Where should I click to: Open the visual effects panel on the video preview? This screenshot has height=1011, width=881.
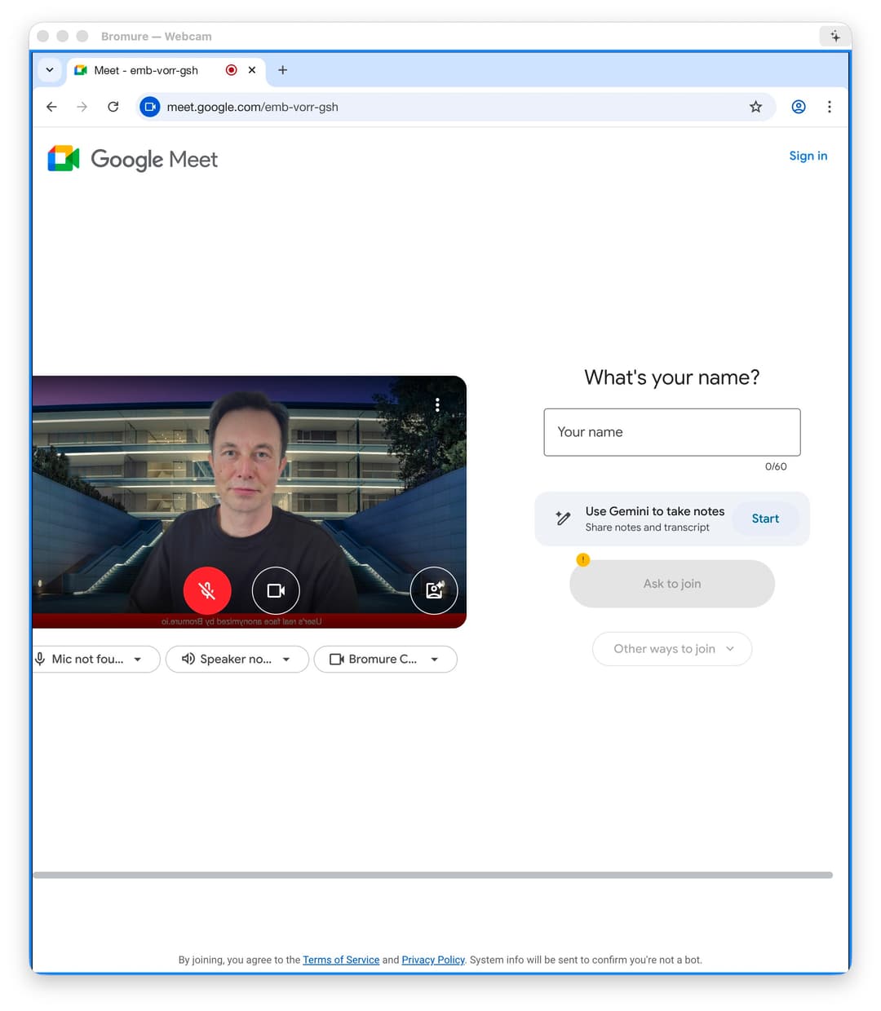433,590
